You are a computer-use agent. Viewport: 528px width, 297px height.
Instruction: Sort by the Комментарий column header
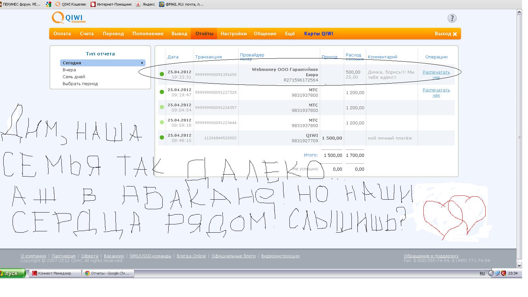[382, 57]
